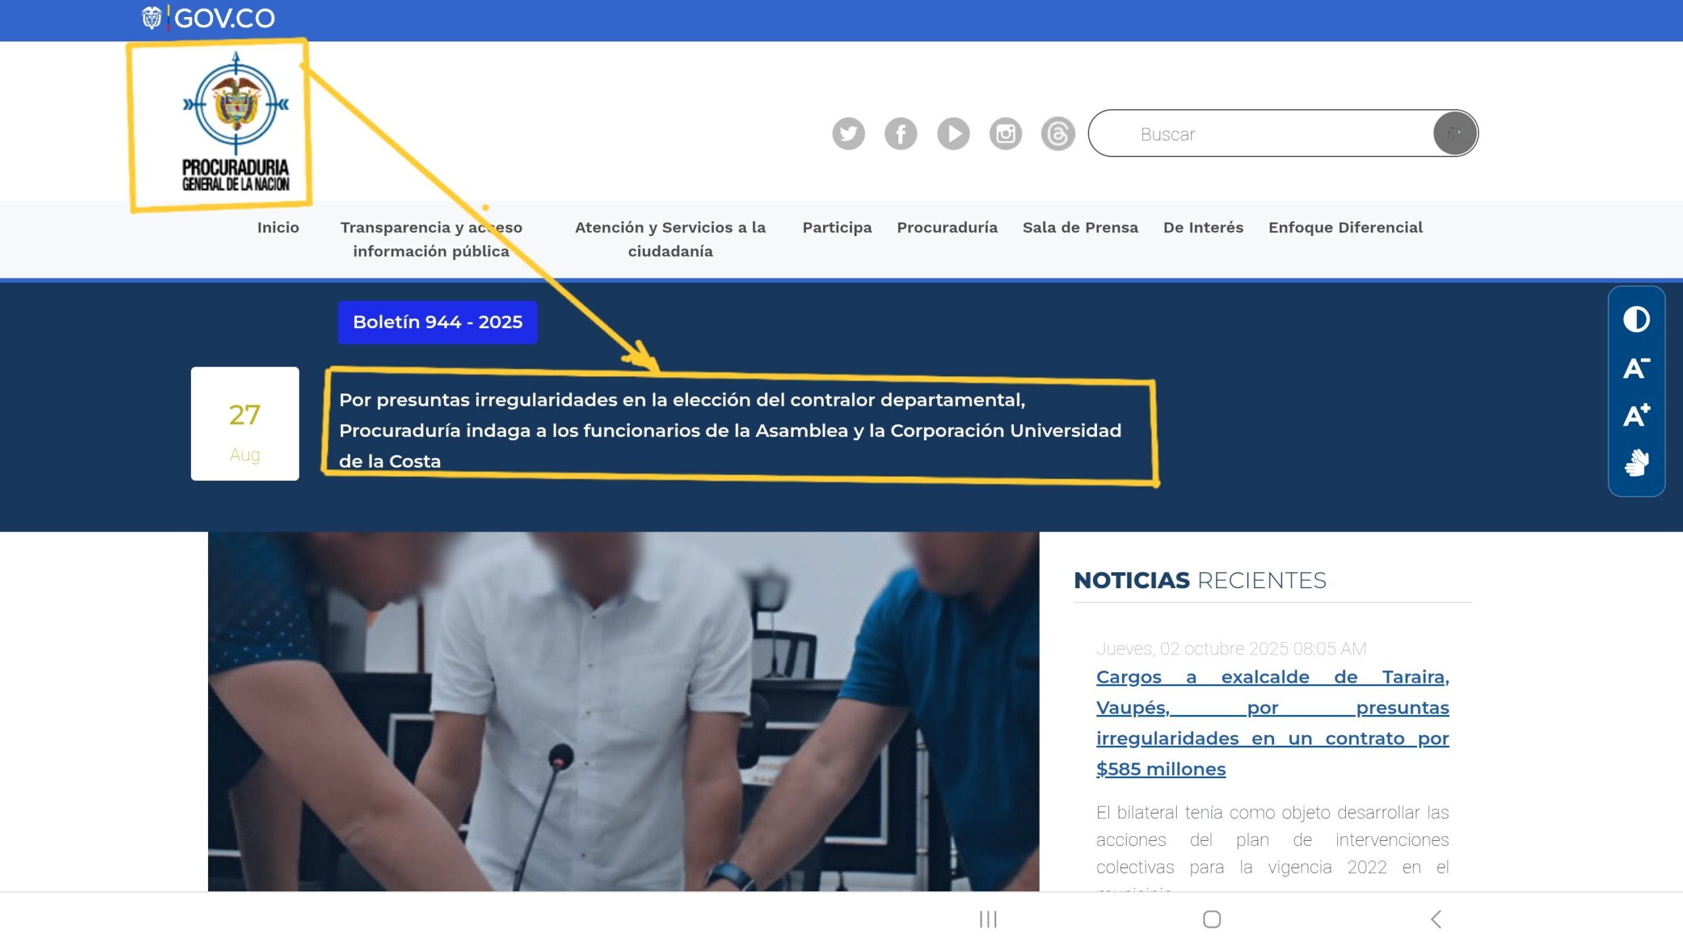Open the sign language accessibility icon
The height and width of the screenshot is (946, 1683).
pyautogui.click(x=1636, y=463)
